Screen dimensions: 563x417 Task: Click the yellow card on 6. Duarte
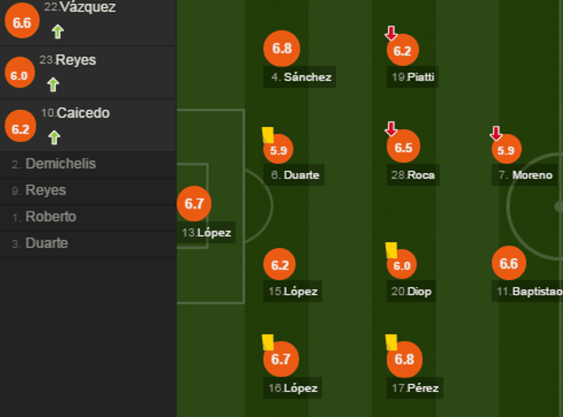click(x=268, y=135)
